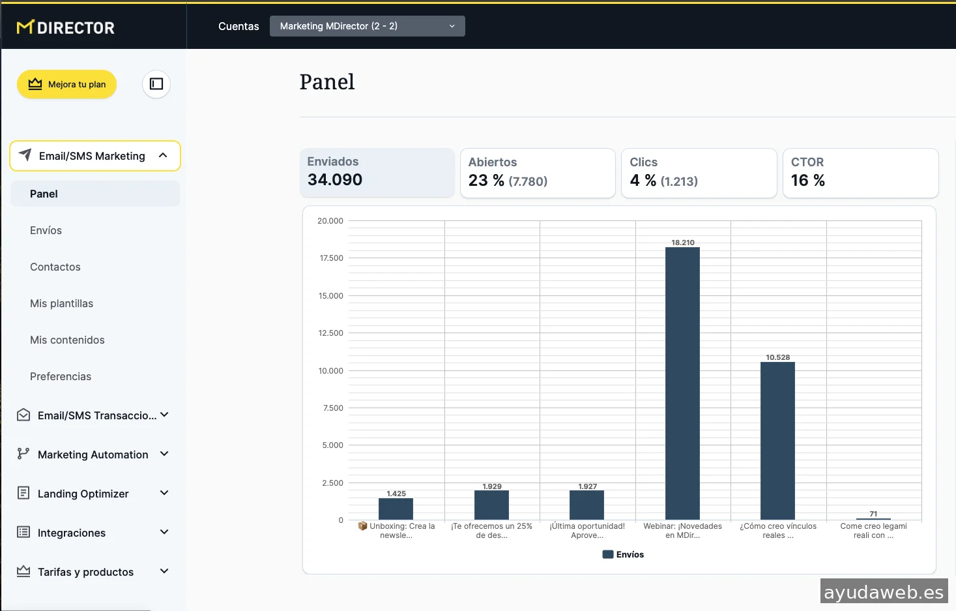Viewport: 956px width, 611px height.
Task: Expand the Marketing Automation chevron
Action: (164, 454)
